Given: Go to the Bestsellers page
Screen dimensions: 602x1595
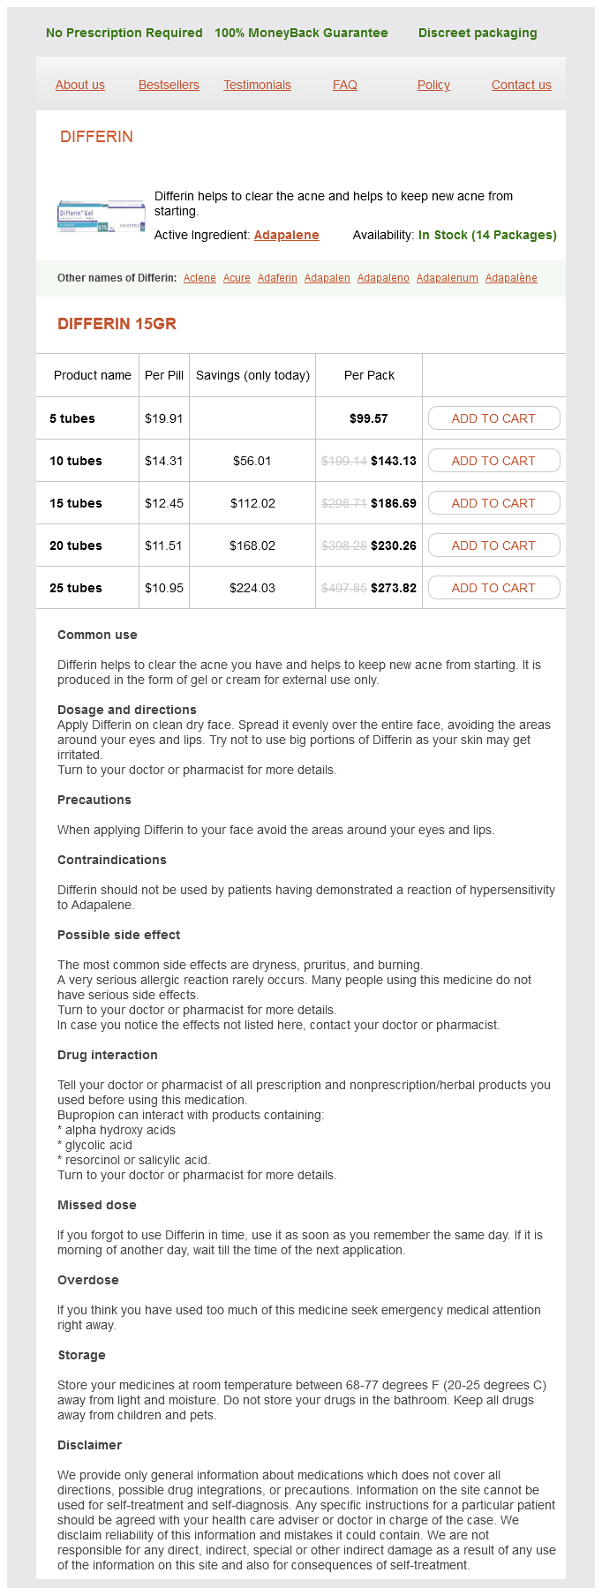Looking at the screenshot, I should point(169,85).
